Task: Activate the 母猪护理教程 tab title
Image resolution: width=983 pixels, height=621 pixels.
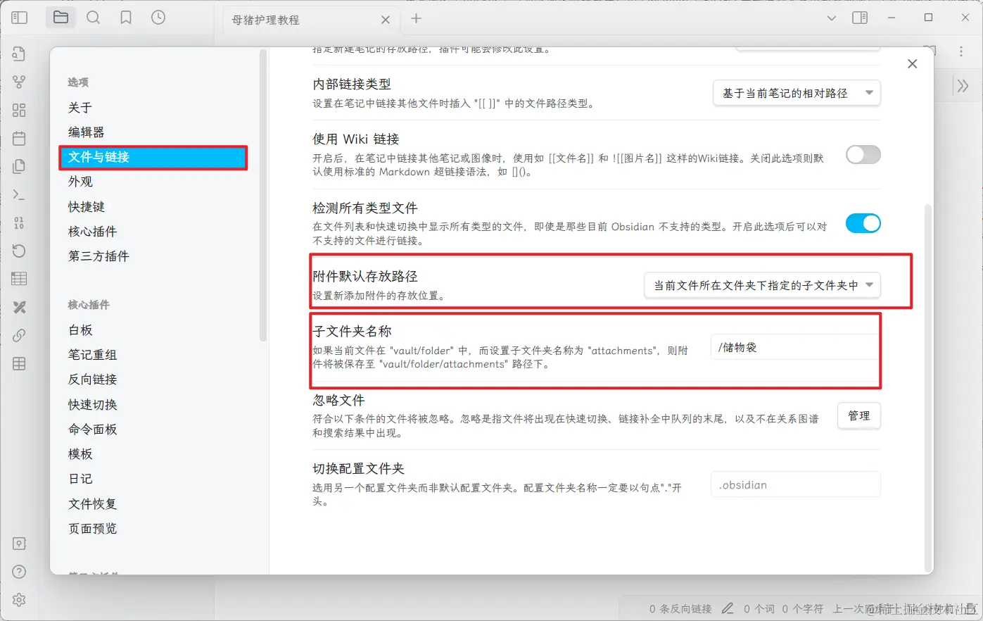Action: click(266, 20)
